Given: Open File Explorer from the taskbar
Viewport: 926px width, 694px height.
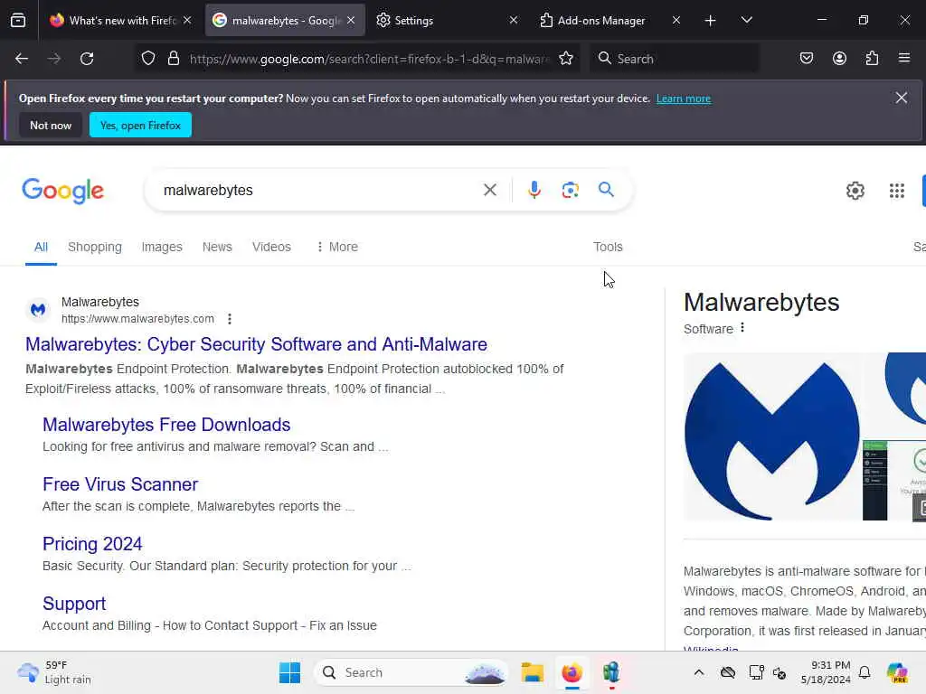Looking at the screenshot, I should pos(532,672).
